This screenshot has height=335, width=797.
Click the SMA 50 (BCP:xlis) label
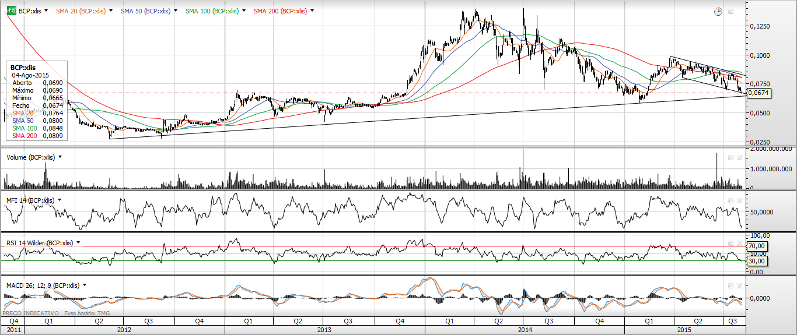coord(145,11)
